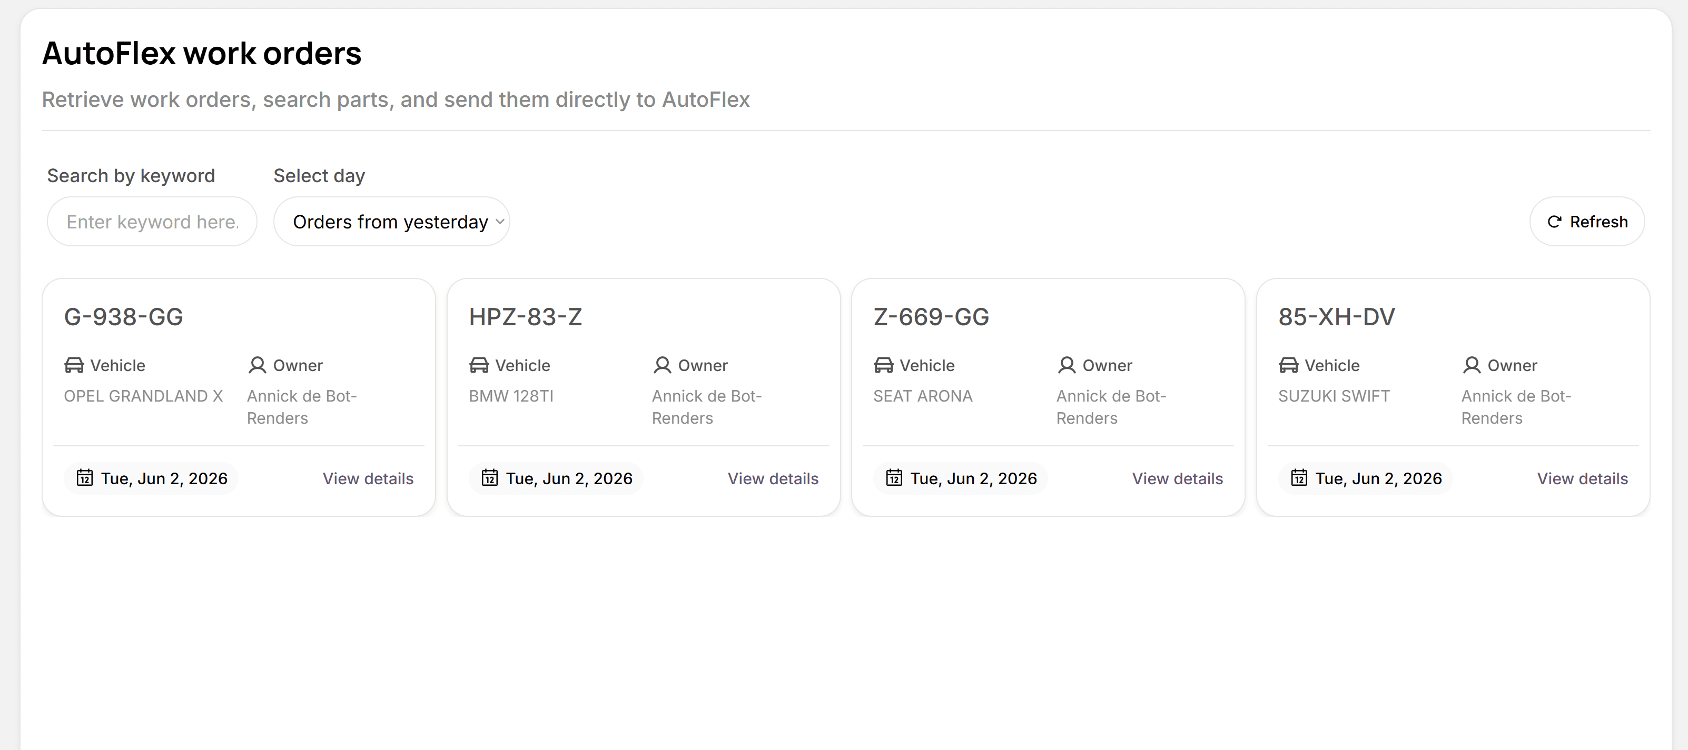Viewport: 1688px width, 750px height.
Task: View details of HPZ-83-Z order
Action: [x=773, y=478]
